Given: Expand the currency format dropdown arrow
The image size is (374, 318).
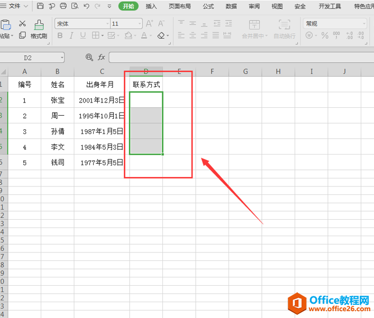Looking at the screenshot, I should pyautogui.click(x=316, y=36).
